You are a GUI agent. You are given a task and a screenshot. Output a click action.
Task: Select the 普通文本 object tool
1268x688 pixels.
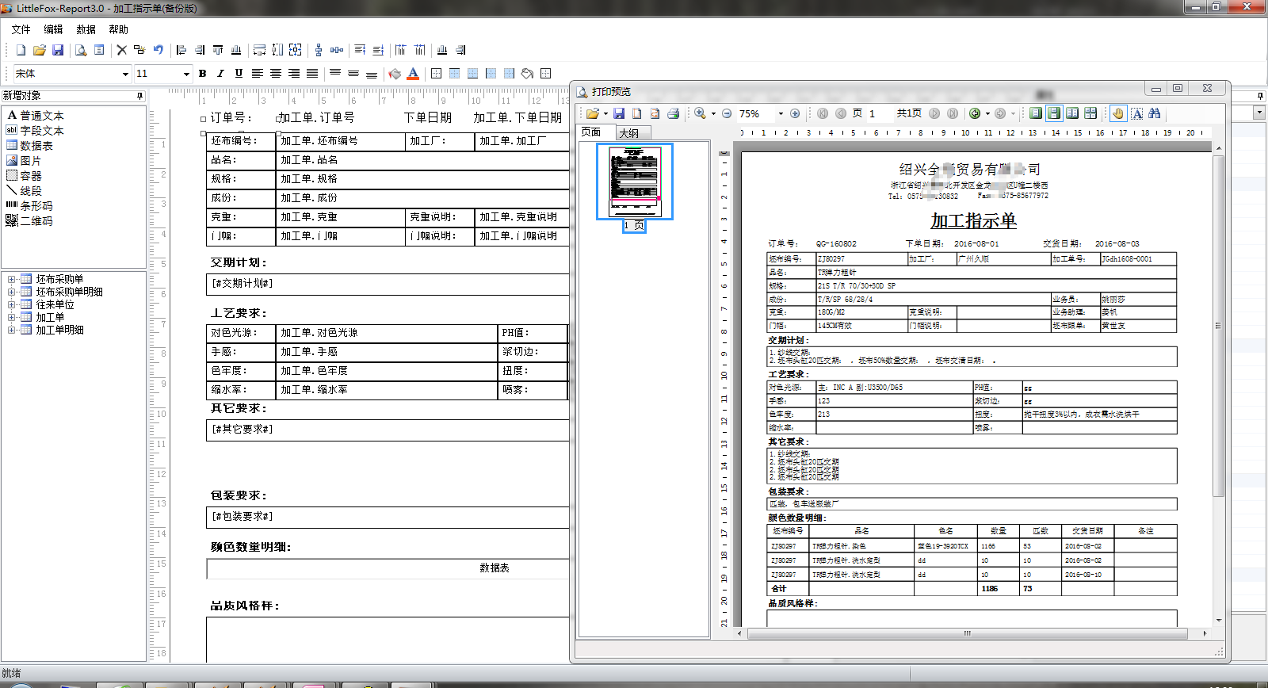click(36, 116)
